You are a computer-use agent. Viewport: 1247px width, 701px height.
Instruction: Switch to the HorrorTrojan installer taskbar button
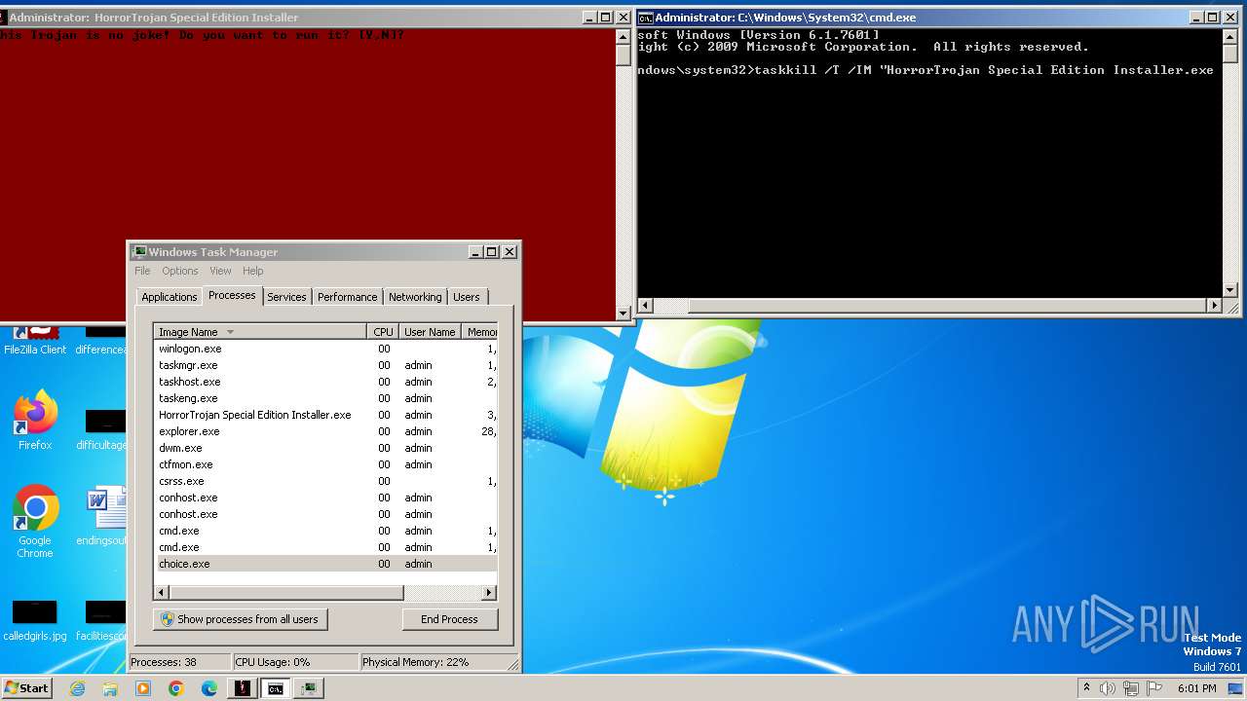pos(242,688)
